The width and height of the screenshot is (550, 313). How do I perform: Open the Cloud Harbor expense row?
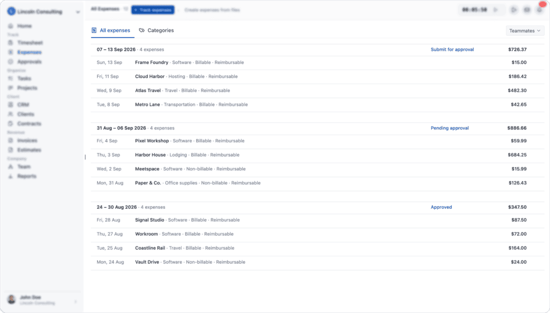[317, 76]
